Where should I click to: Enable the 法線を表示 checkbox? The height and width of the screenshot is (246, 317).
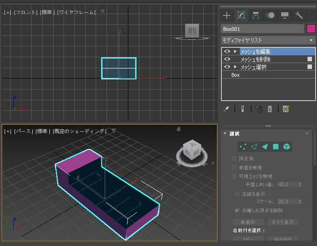237,194
